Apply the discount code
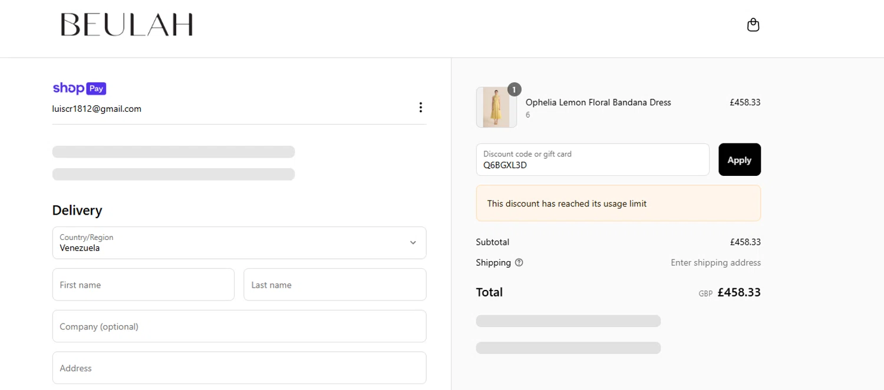This screenshot has width=884, height=390. (740, 159)
